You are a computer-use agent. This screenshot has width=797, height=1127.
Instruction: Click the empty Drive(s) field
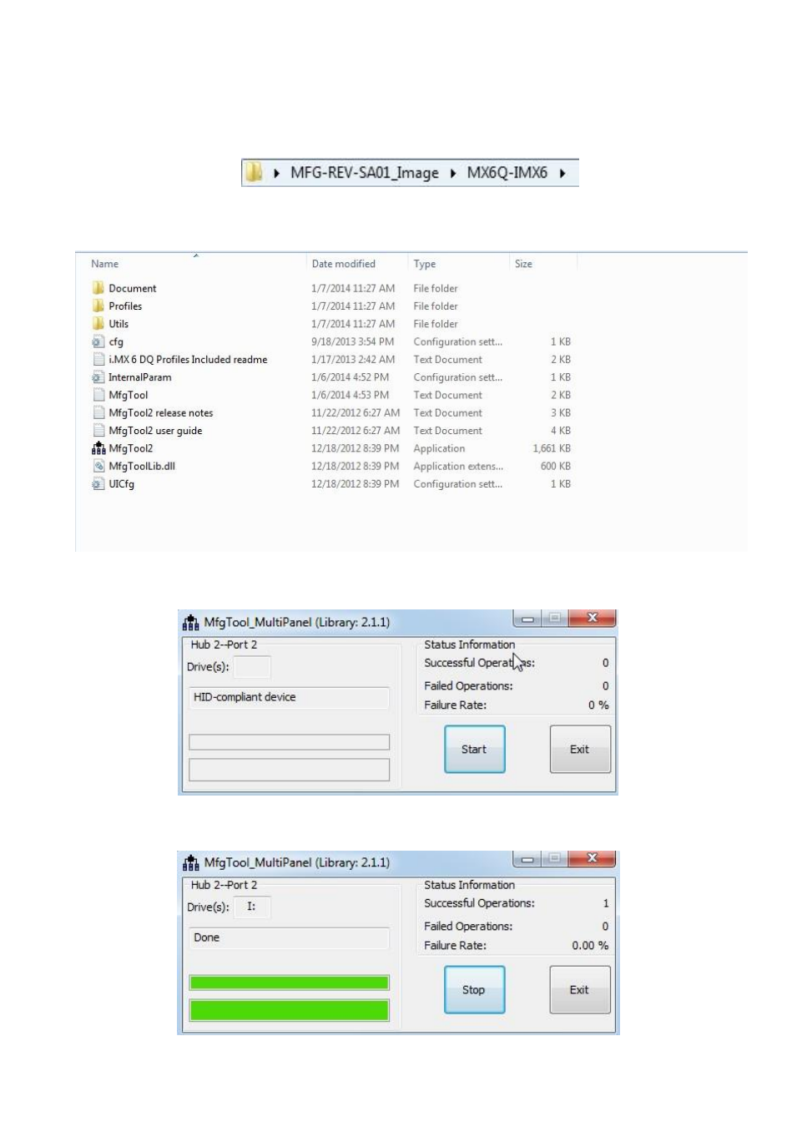coord(252,667)
